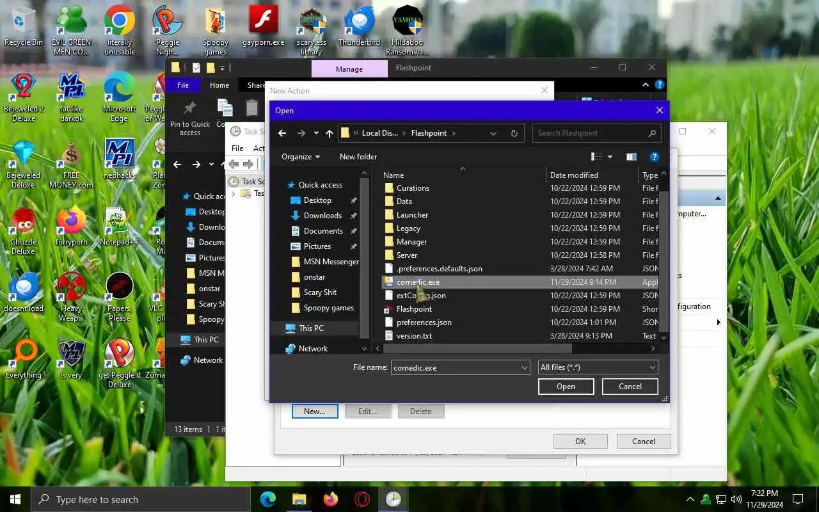Open Thunderbird desktop icon
This screenshot has width=819, height=512.
pos(360,27)
